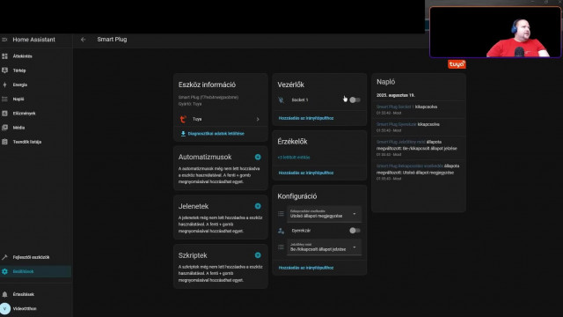The image size is (563, 317).
Task: Click the 'Vezérlők' card heading
Action: (x=290, y=85)
